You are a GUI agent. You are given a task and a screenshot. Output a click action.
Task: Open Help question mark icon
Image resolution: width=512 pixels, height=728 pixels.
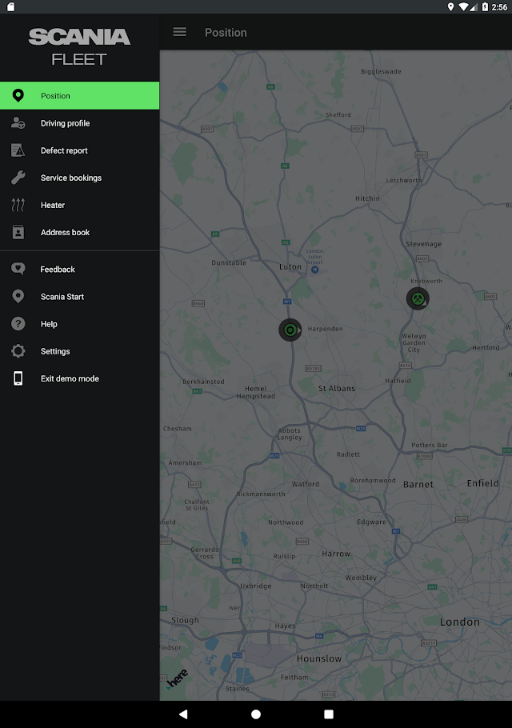(18, 324)
